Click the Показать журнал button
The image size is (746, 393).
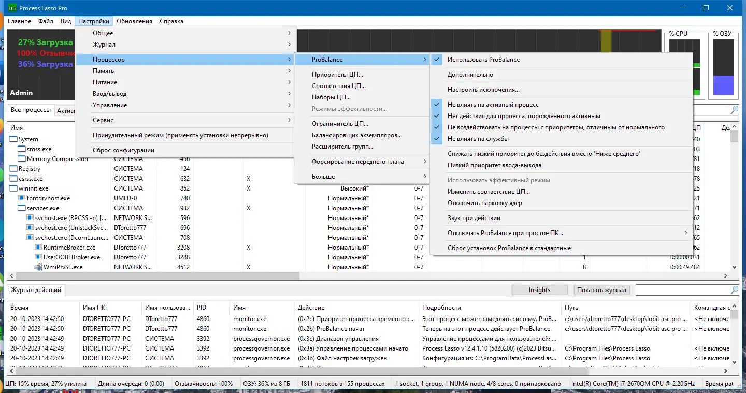pyautogui.click(x=601, y=290)
